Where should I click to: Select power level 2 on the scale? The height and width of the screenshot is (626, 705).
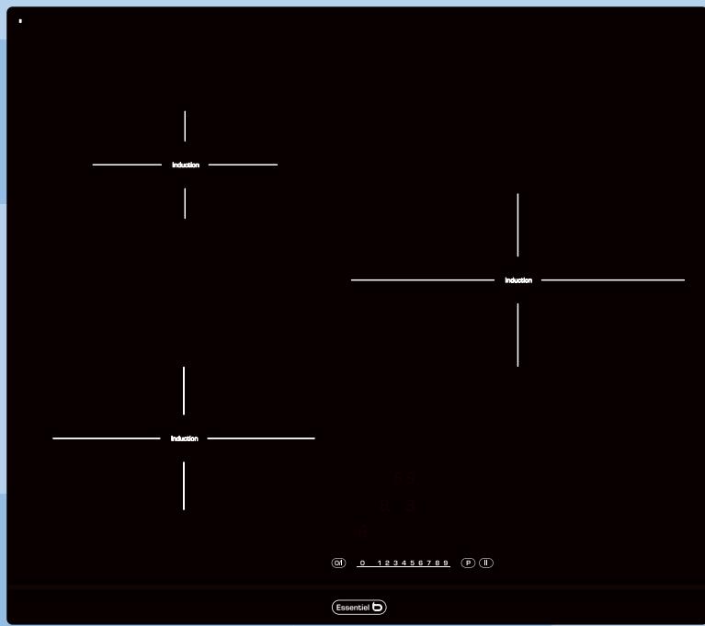(x=387, y=563)
